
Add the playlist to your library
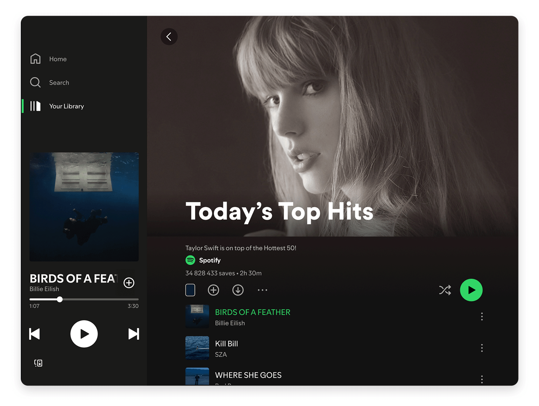(x=213, y=290)
